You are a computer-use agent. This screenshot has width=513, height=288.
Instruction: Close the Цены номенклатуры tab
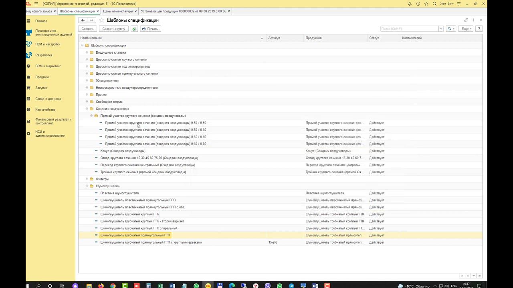click(136, 11)
